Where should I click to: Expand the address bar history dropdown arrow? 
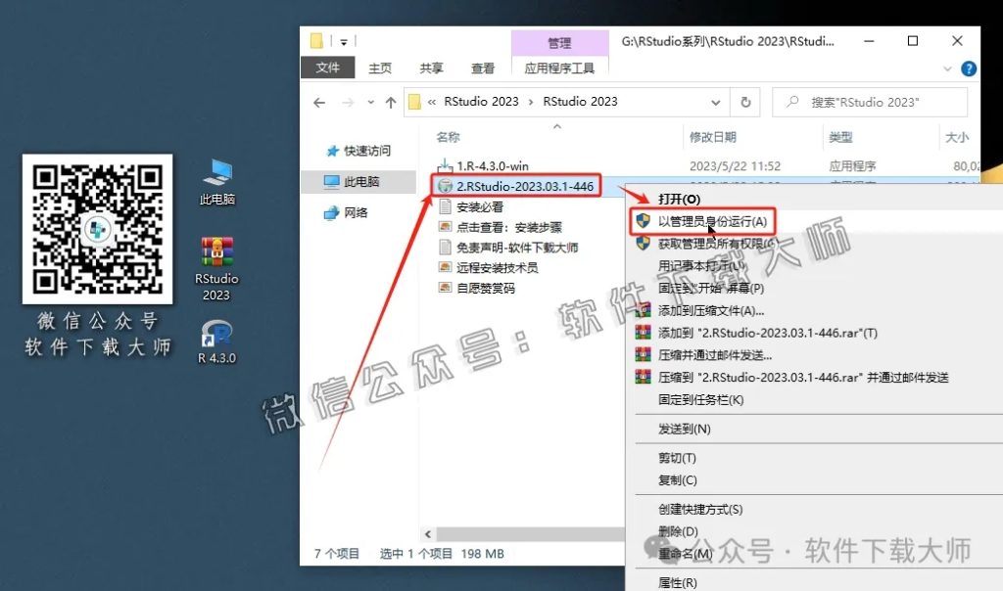pyautogui.click(x=718, y=102)
